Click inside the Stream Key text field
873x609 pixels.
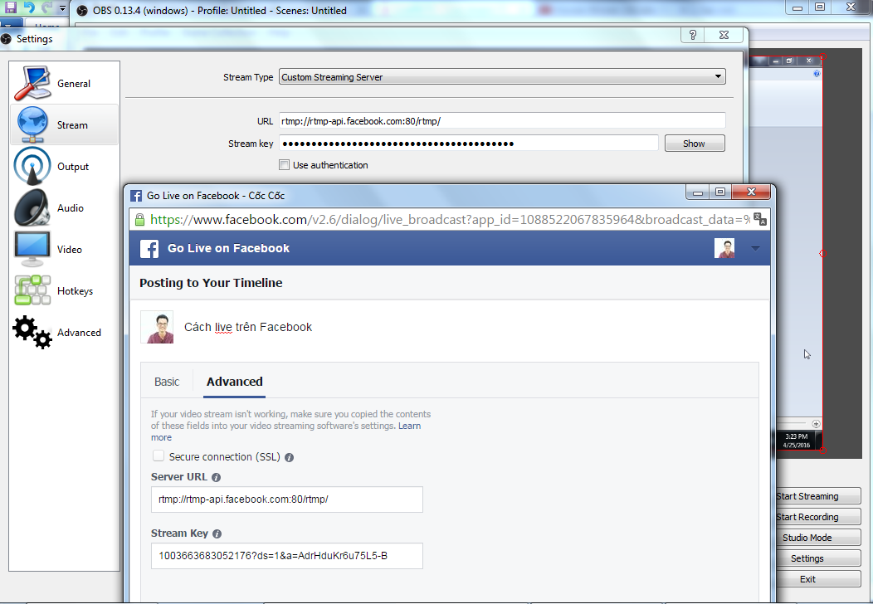click(x=286, y=556)
